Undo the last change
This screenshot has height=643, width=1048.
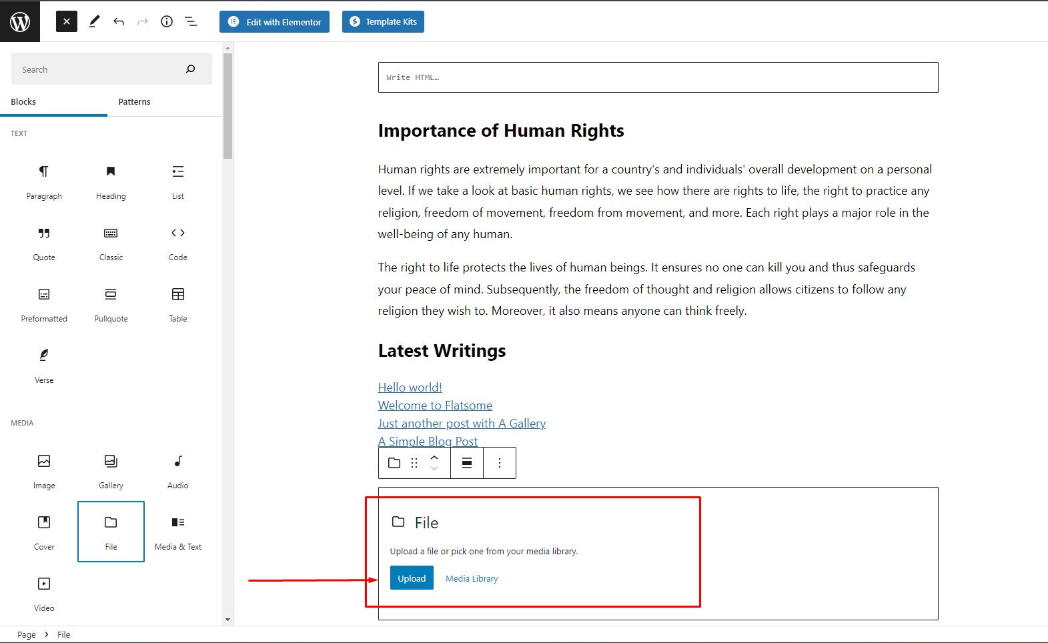(x=119, y=21)
